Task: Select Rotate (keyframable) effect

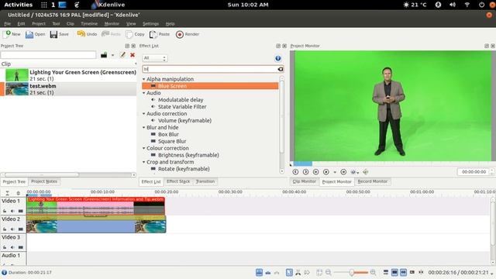Action: (x=184, y=169)
